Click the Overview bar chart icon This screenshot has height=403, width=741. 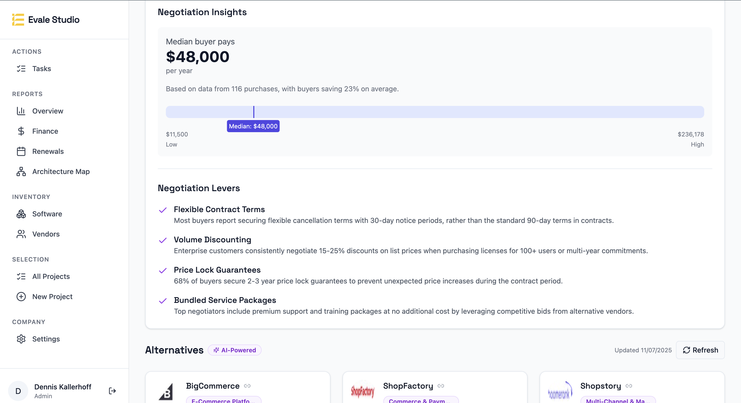coord(21,111)
